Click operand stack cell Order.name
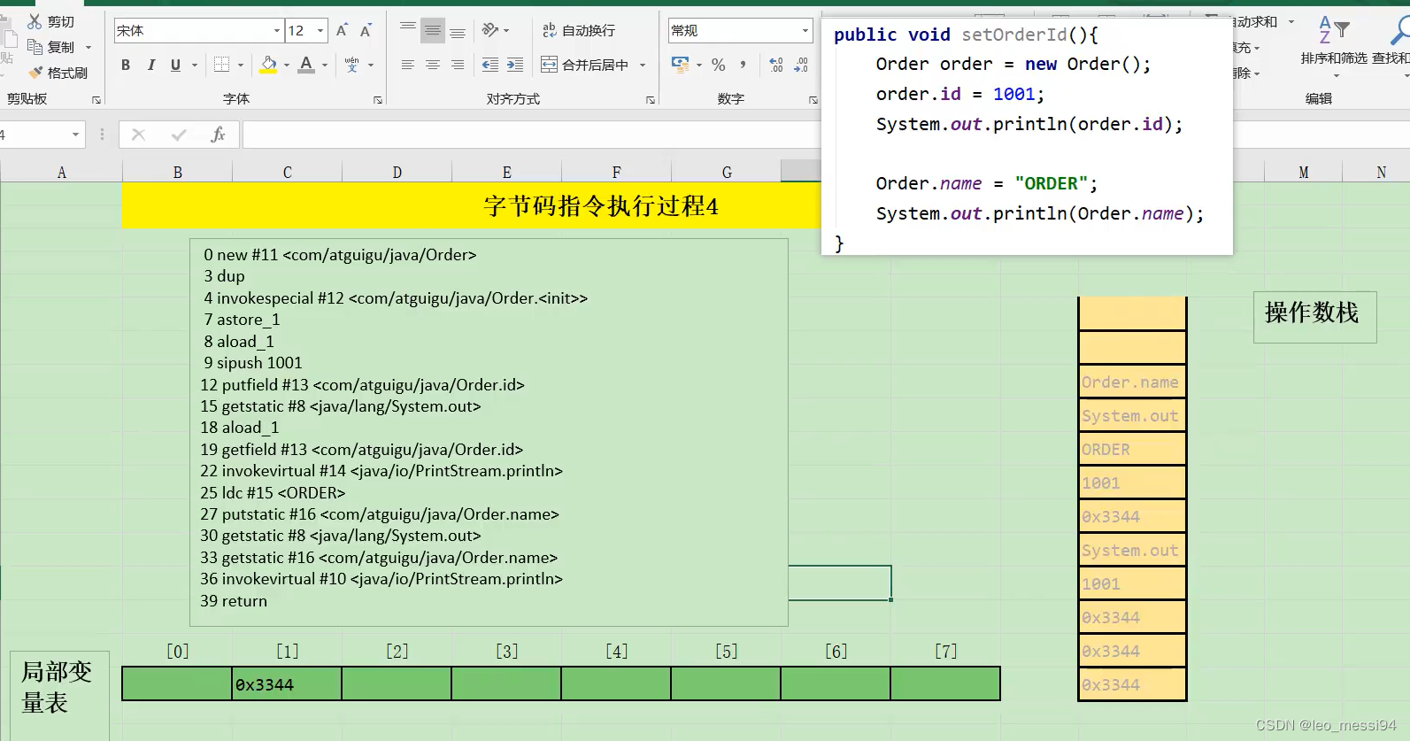Viewport: 1410px width, 741px height. [x=1131, y=382]
